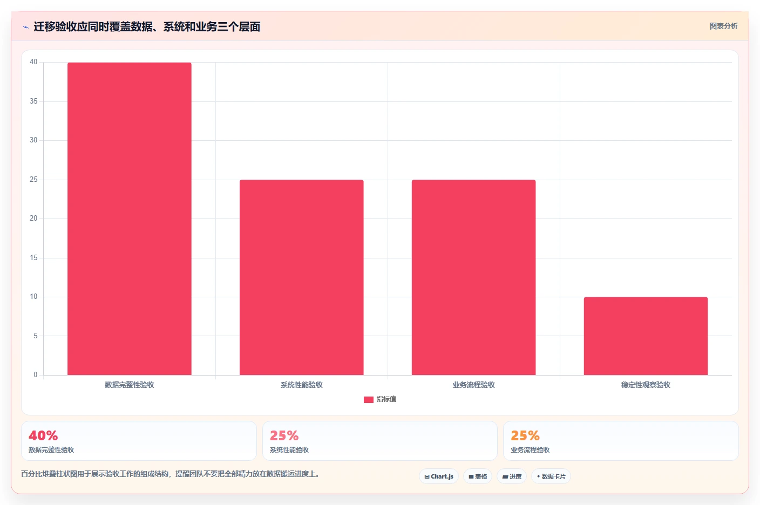Select the 数据完整性验收 bar

pyautogui.click(x=130, y=219)
